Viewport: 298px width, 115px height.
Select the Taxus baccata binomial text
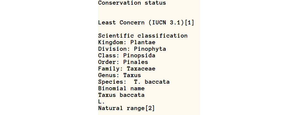pos(121,95)
